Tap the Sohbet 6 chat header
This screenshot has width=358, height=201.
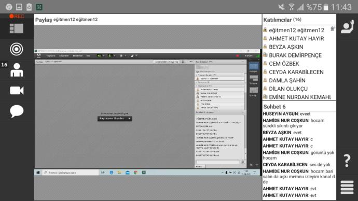pyautogui.click(x=274, y=107)
